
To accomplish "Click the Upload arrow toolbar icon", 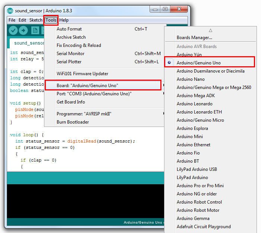I will (23, 31).
